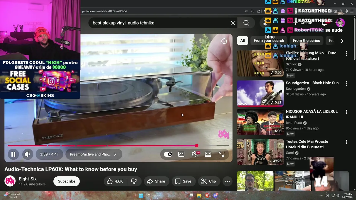Open the Windows Start menu
Image resolution: width=356 pixels, height=200 pixels.
coord(141,196)
